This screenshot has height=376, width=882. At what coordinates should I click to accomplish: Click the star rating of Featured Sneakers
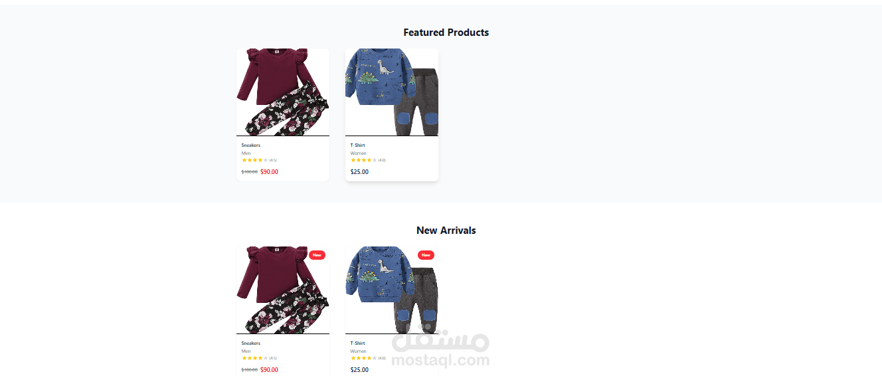click(255, 160)
